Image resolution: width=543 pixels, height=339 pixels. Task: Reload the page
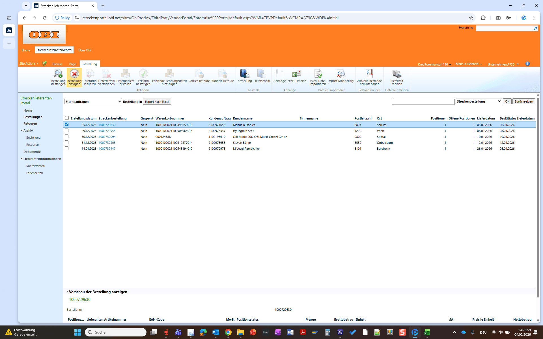point(45,18)
